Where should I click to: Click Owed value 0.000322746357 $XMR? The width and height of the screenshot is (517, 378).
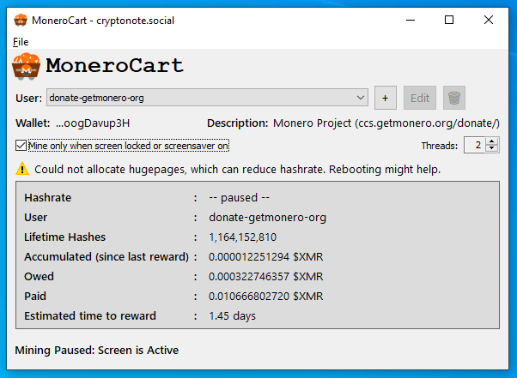(x=265, y=276)
